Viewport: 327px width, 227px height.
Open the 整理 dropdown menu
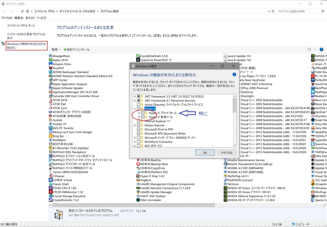click(x=56, y=49)
